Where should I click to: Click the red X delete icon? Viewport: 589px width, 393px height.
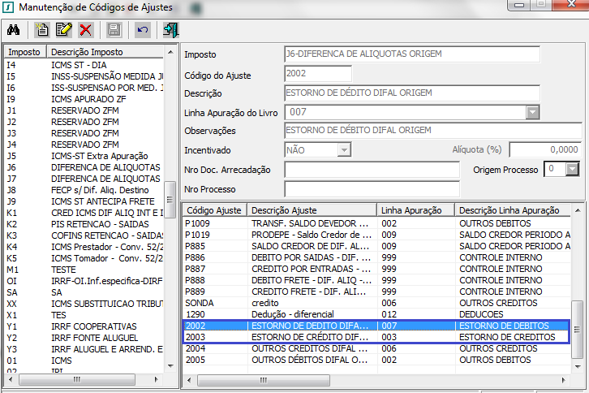point(85,30)
